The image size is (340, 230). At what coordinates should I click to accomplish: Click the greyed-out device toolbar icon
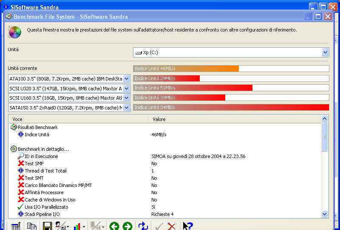(x=95, y=226)
